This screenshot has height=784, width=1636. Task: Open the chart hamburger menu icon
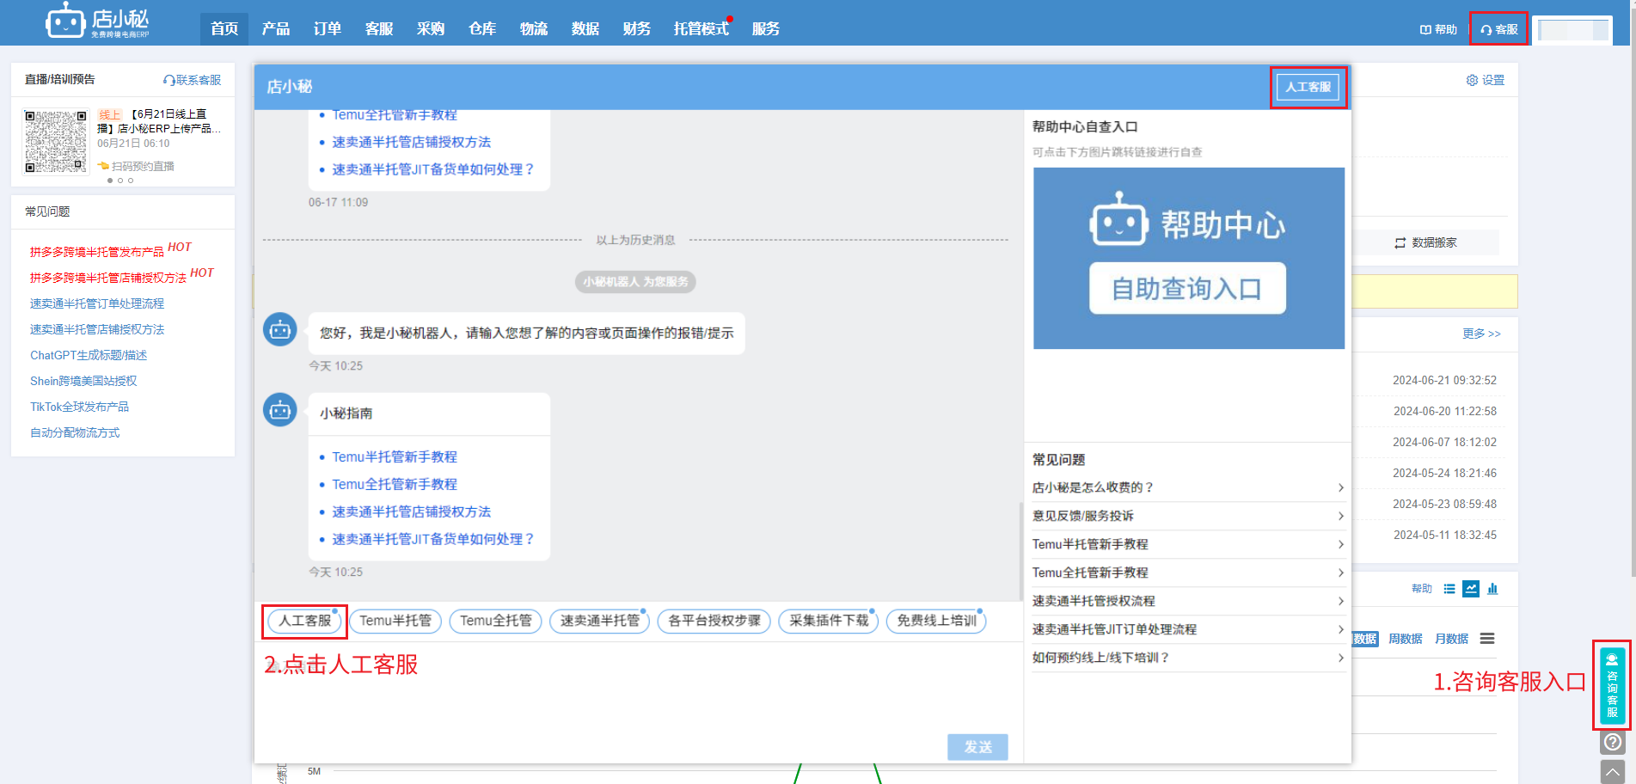point(1487,639)
